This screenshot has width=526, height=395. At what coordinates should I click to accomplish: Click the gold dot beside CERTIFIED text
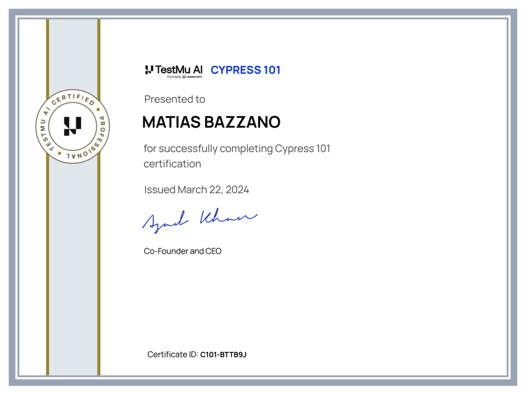coord(98,109)
